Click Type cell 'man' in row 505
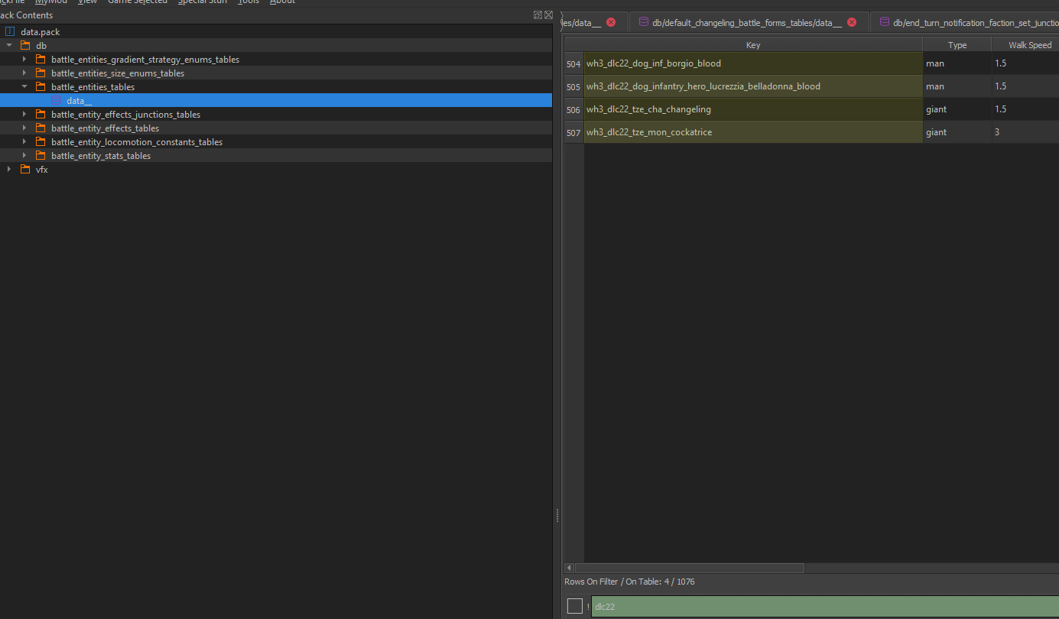Viewport: 1059px width, 619px height. (x=957, y=86)
